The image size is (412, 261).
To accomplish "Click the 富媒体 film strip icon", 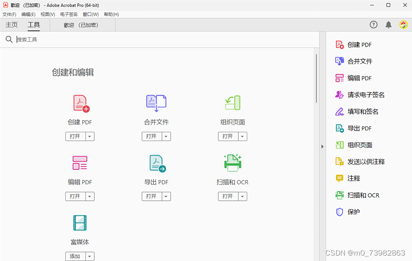I will (x=80, y=222).
